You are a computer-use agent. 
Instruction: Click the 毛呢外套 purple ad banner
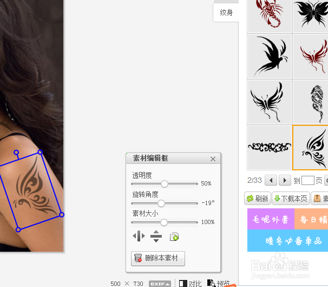(271, 219)
